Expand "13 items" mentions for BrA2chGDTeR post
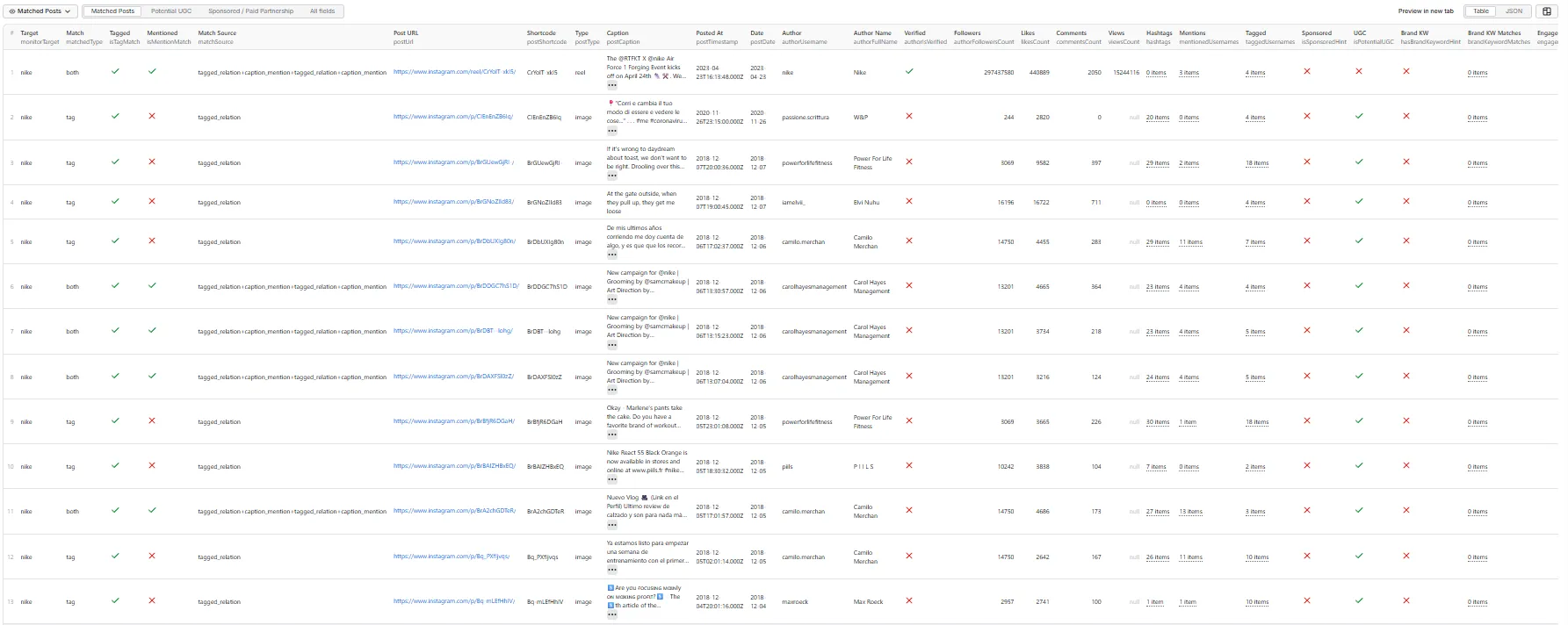This screenshot has width=1568, height=625. (1190, 512)
